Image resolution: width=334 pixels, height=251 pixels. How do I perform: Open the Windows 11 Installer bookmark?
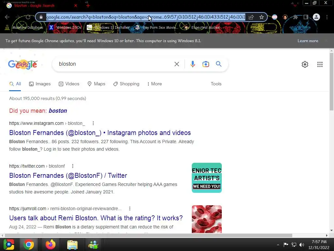(x=108, y=27)
